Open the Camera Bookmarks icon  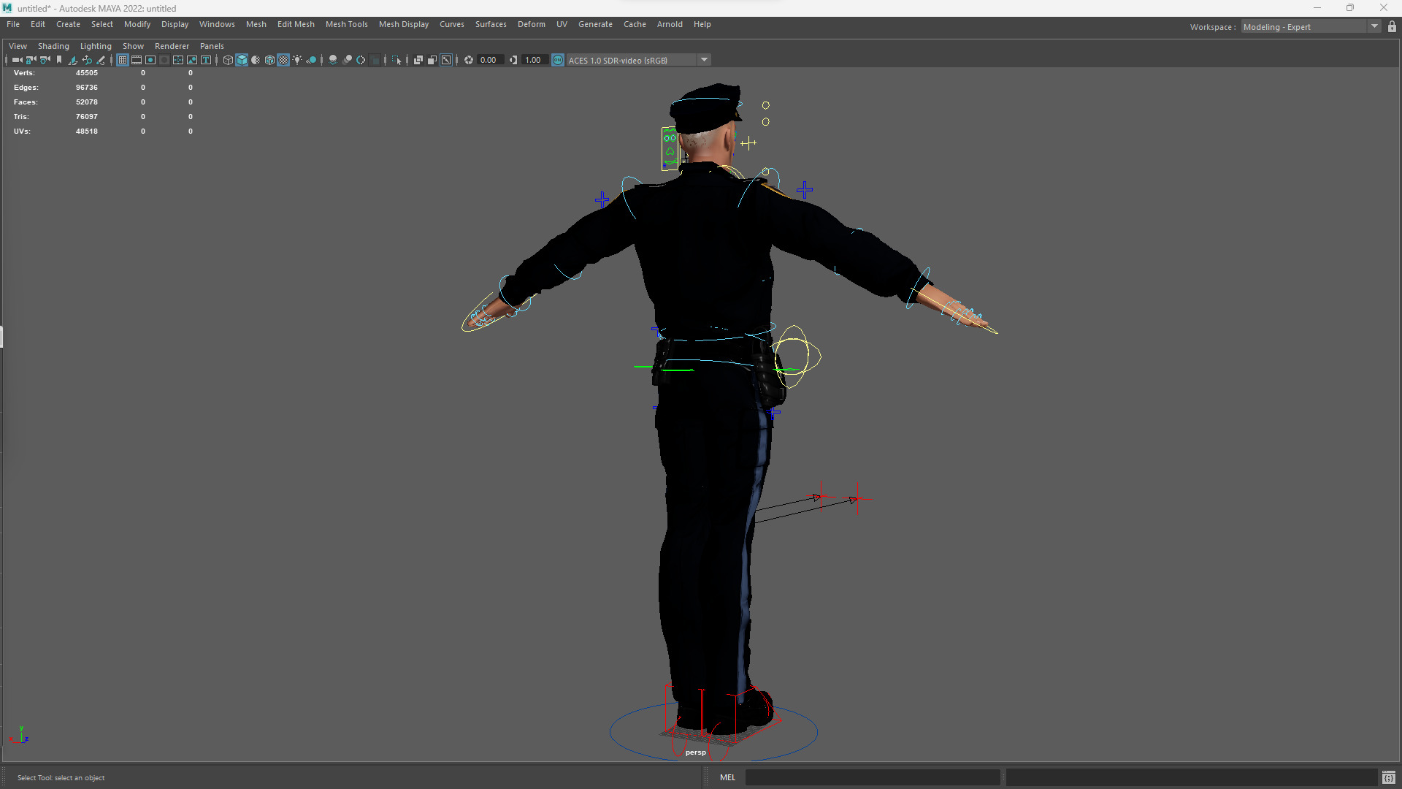pyautogui.click(x=59, y=60)
